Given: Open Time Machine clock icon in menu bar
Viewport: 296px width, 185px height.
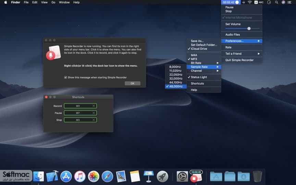Looking at the screenshot, I should point(269,2).
